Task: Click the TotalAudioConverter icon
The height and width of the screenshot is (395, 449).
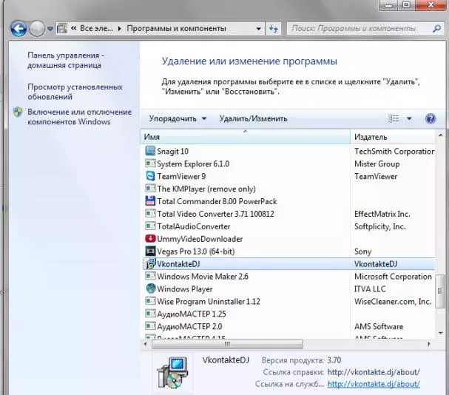Action: coord(150,226)
